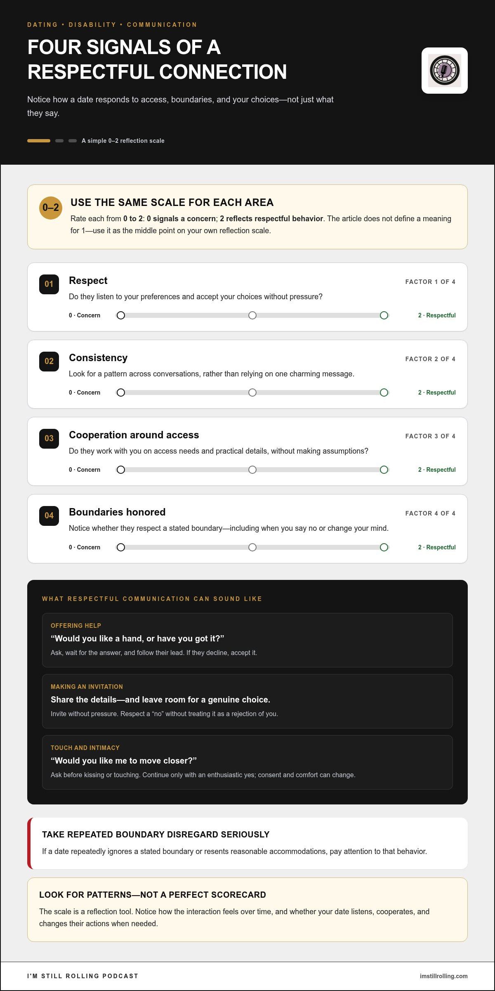This screenshot has height=991, width=495.
Task: Open the Touch and Intimacy card
Action: click(247, 762)
